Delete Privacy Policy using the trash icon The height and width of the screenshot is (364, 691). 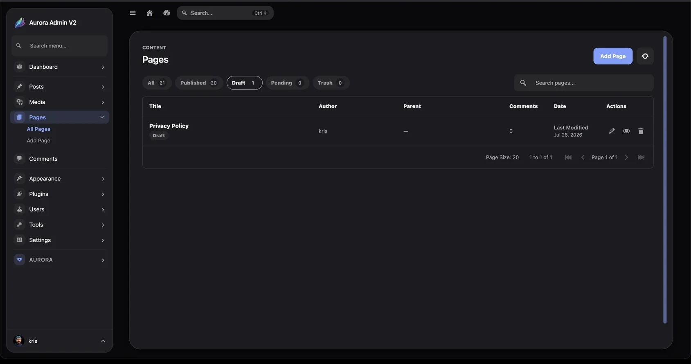[641, 131]
